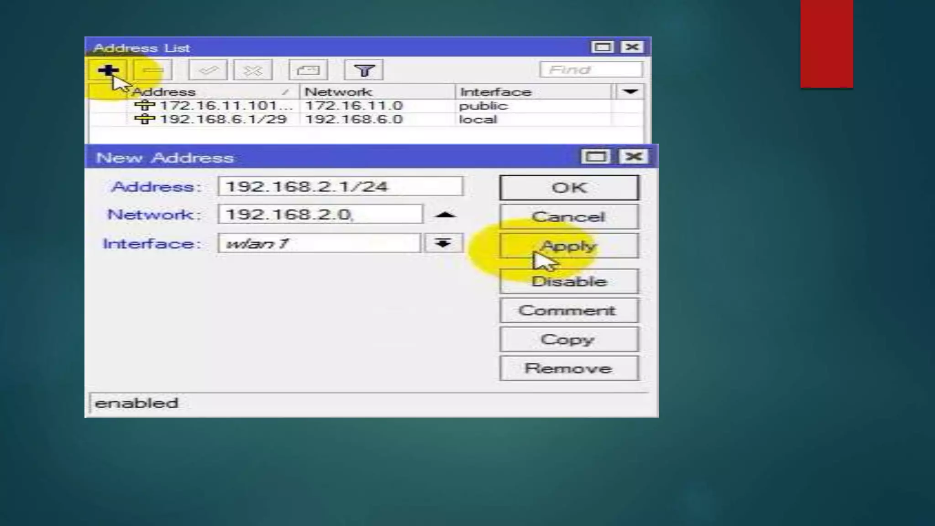This screenshot has width=935, height=526.
Task: Click the comment toolbar icon
Action: click(308, 70)
